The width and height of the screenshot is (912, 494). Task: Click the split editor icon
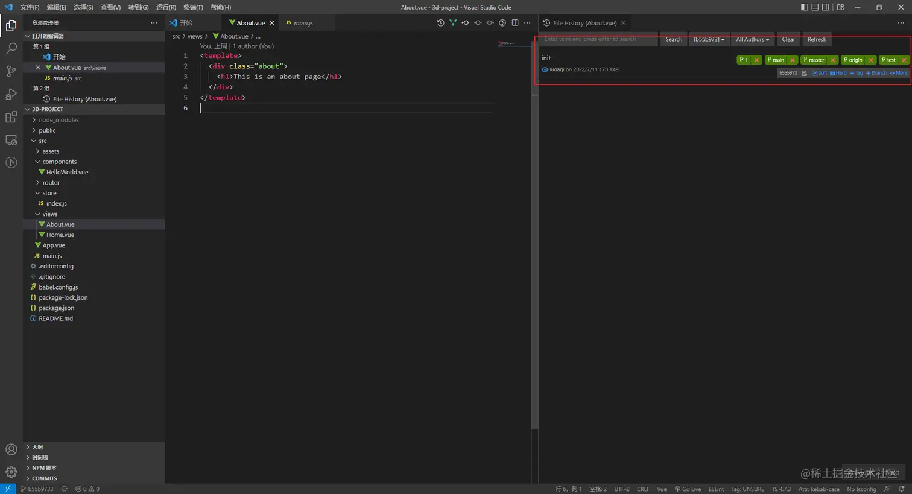coord(515,23)
